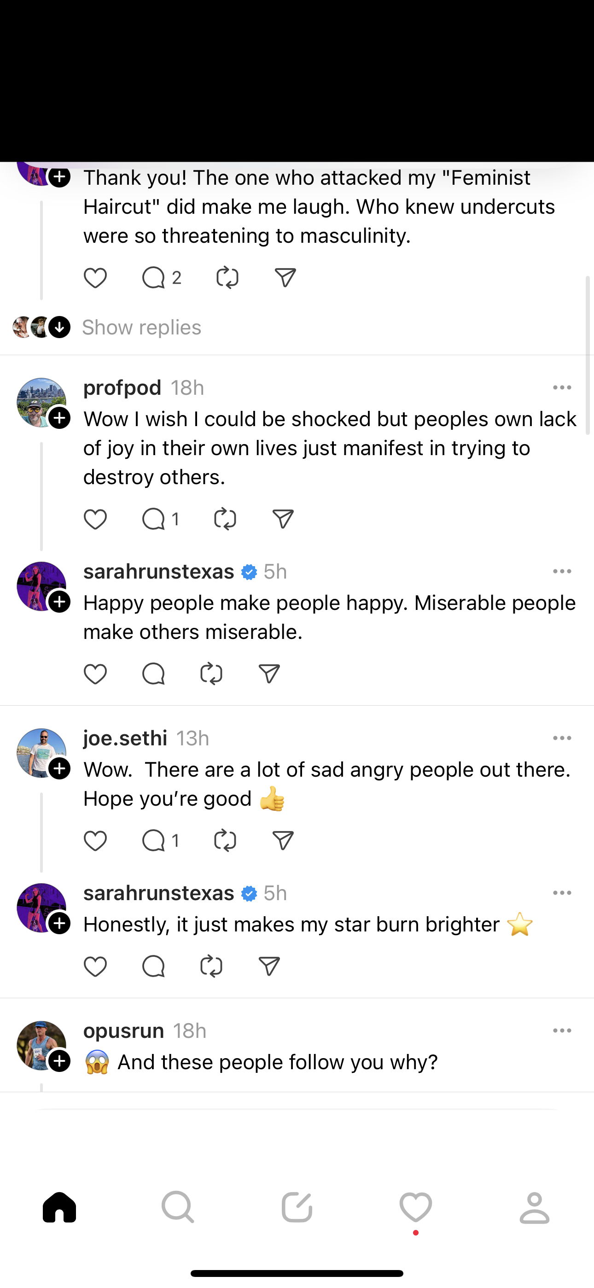This screenshot has width=594, height=1288.
Task: Follow profpod via avatar plus badge
Action: pos(59,418)
